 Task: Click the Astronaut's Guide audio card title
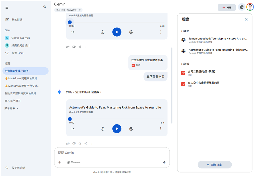coord(115,108)
